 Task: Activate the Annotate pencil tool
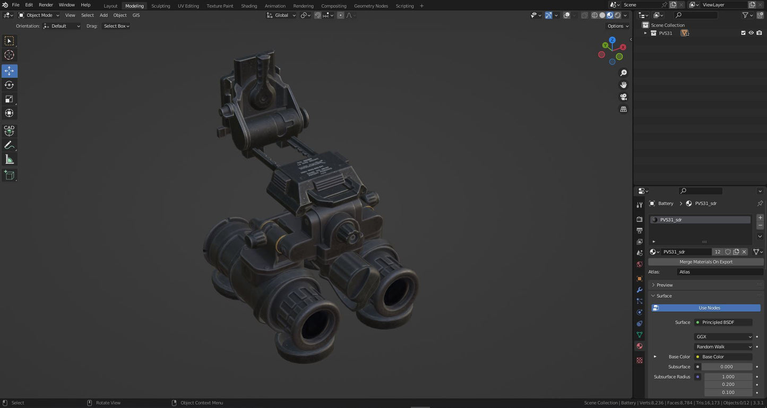tap(10, 145)
